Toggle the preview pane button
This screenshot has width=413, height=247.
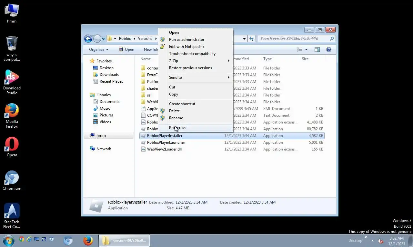pos(317,50)
